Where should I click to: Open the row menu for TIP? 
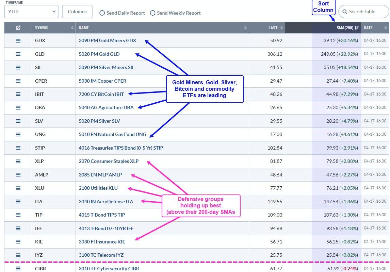pos(18,215)
